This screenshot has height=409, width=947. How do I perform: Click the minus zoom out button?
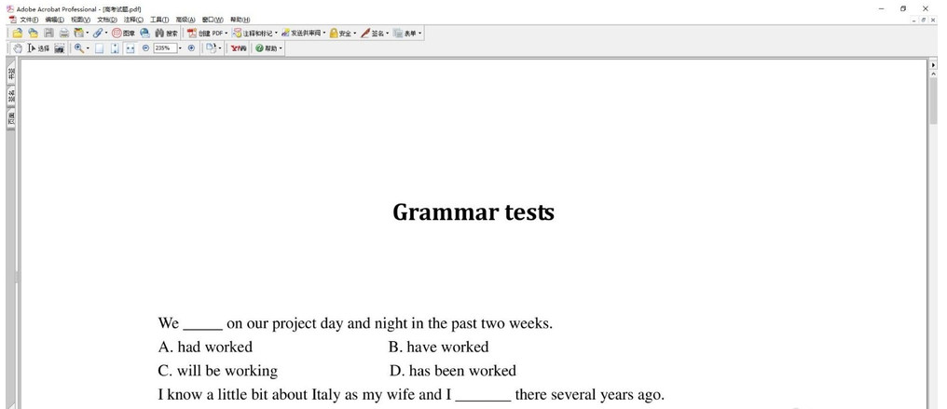145,48
